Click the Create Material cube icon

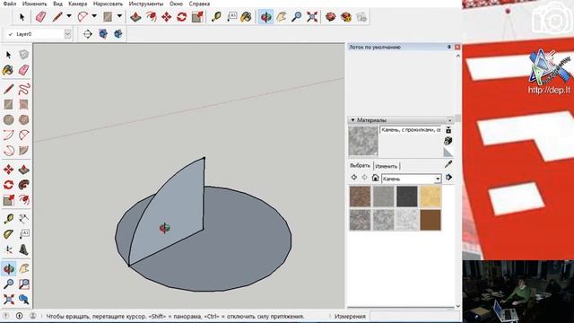(448, 141)
